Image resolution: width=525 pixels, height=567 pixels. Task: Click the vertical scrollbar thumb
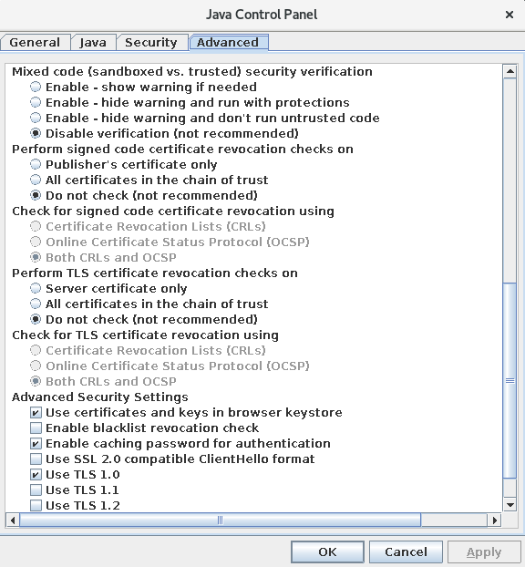[510, 380]
